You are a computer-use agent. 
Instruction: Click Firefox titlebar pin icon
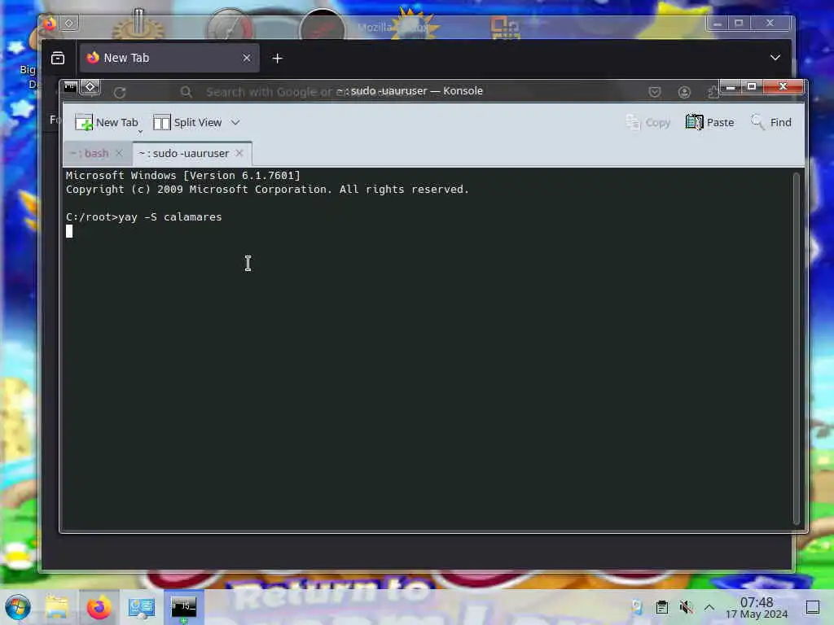pyautogui.click(x=69, y=23)
